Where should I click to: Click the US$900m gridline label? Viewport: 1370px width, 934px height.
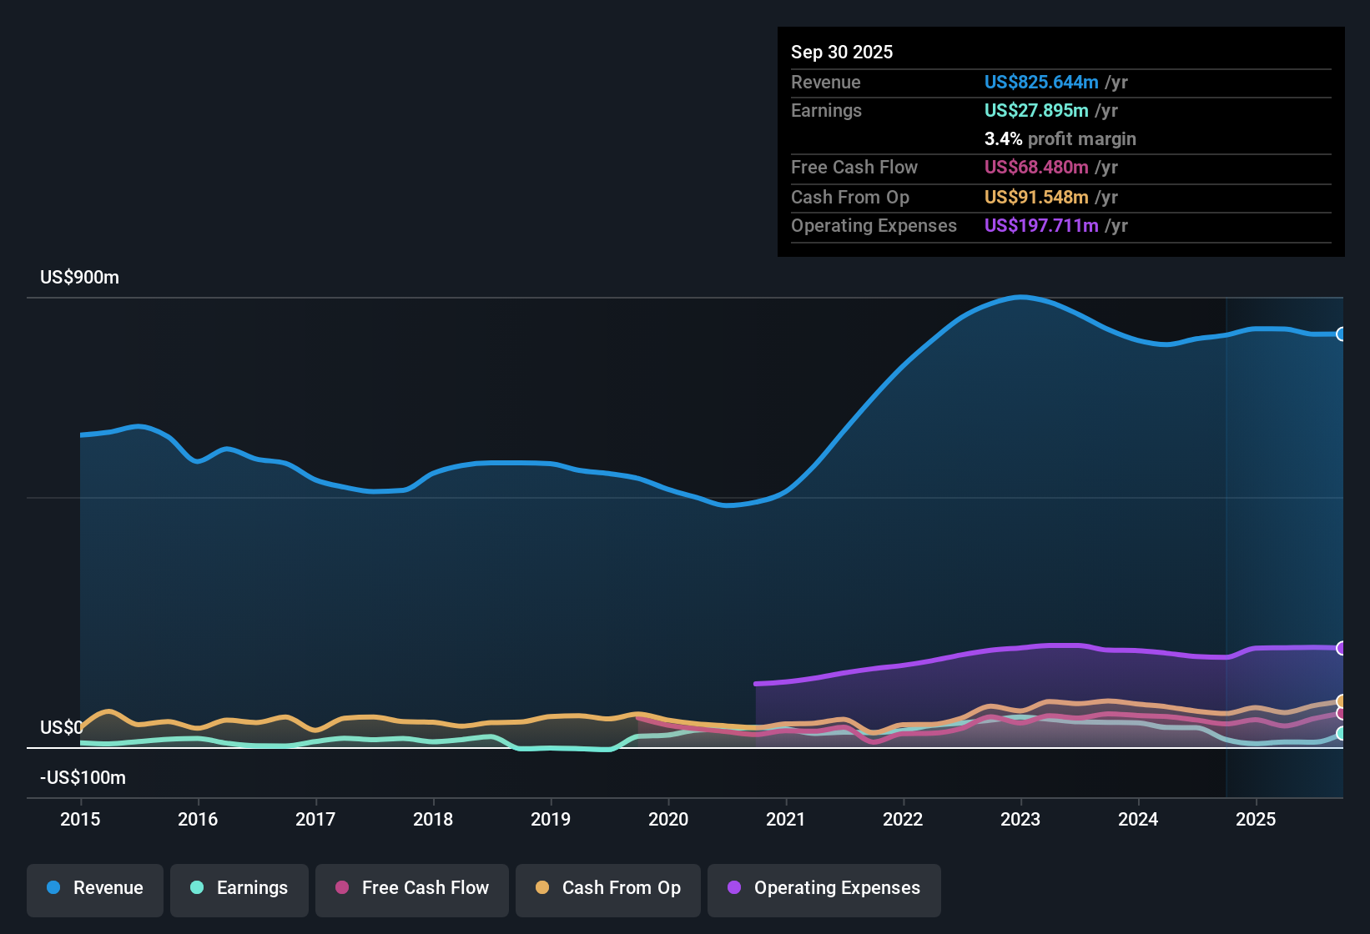coord(79,277)
